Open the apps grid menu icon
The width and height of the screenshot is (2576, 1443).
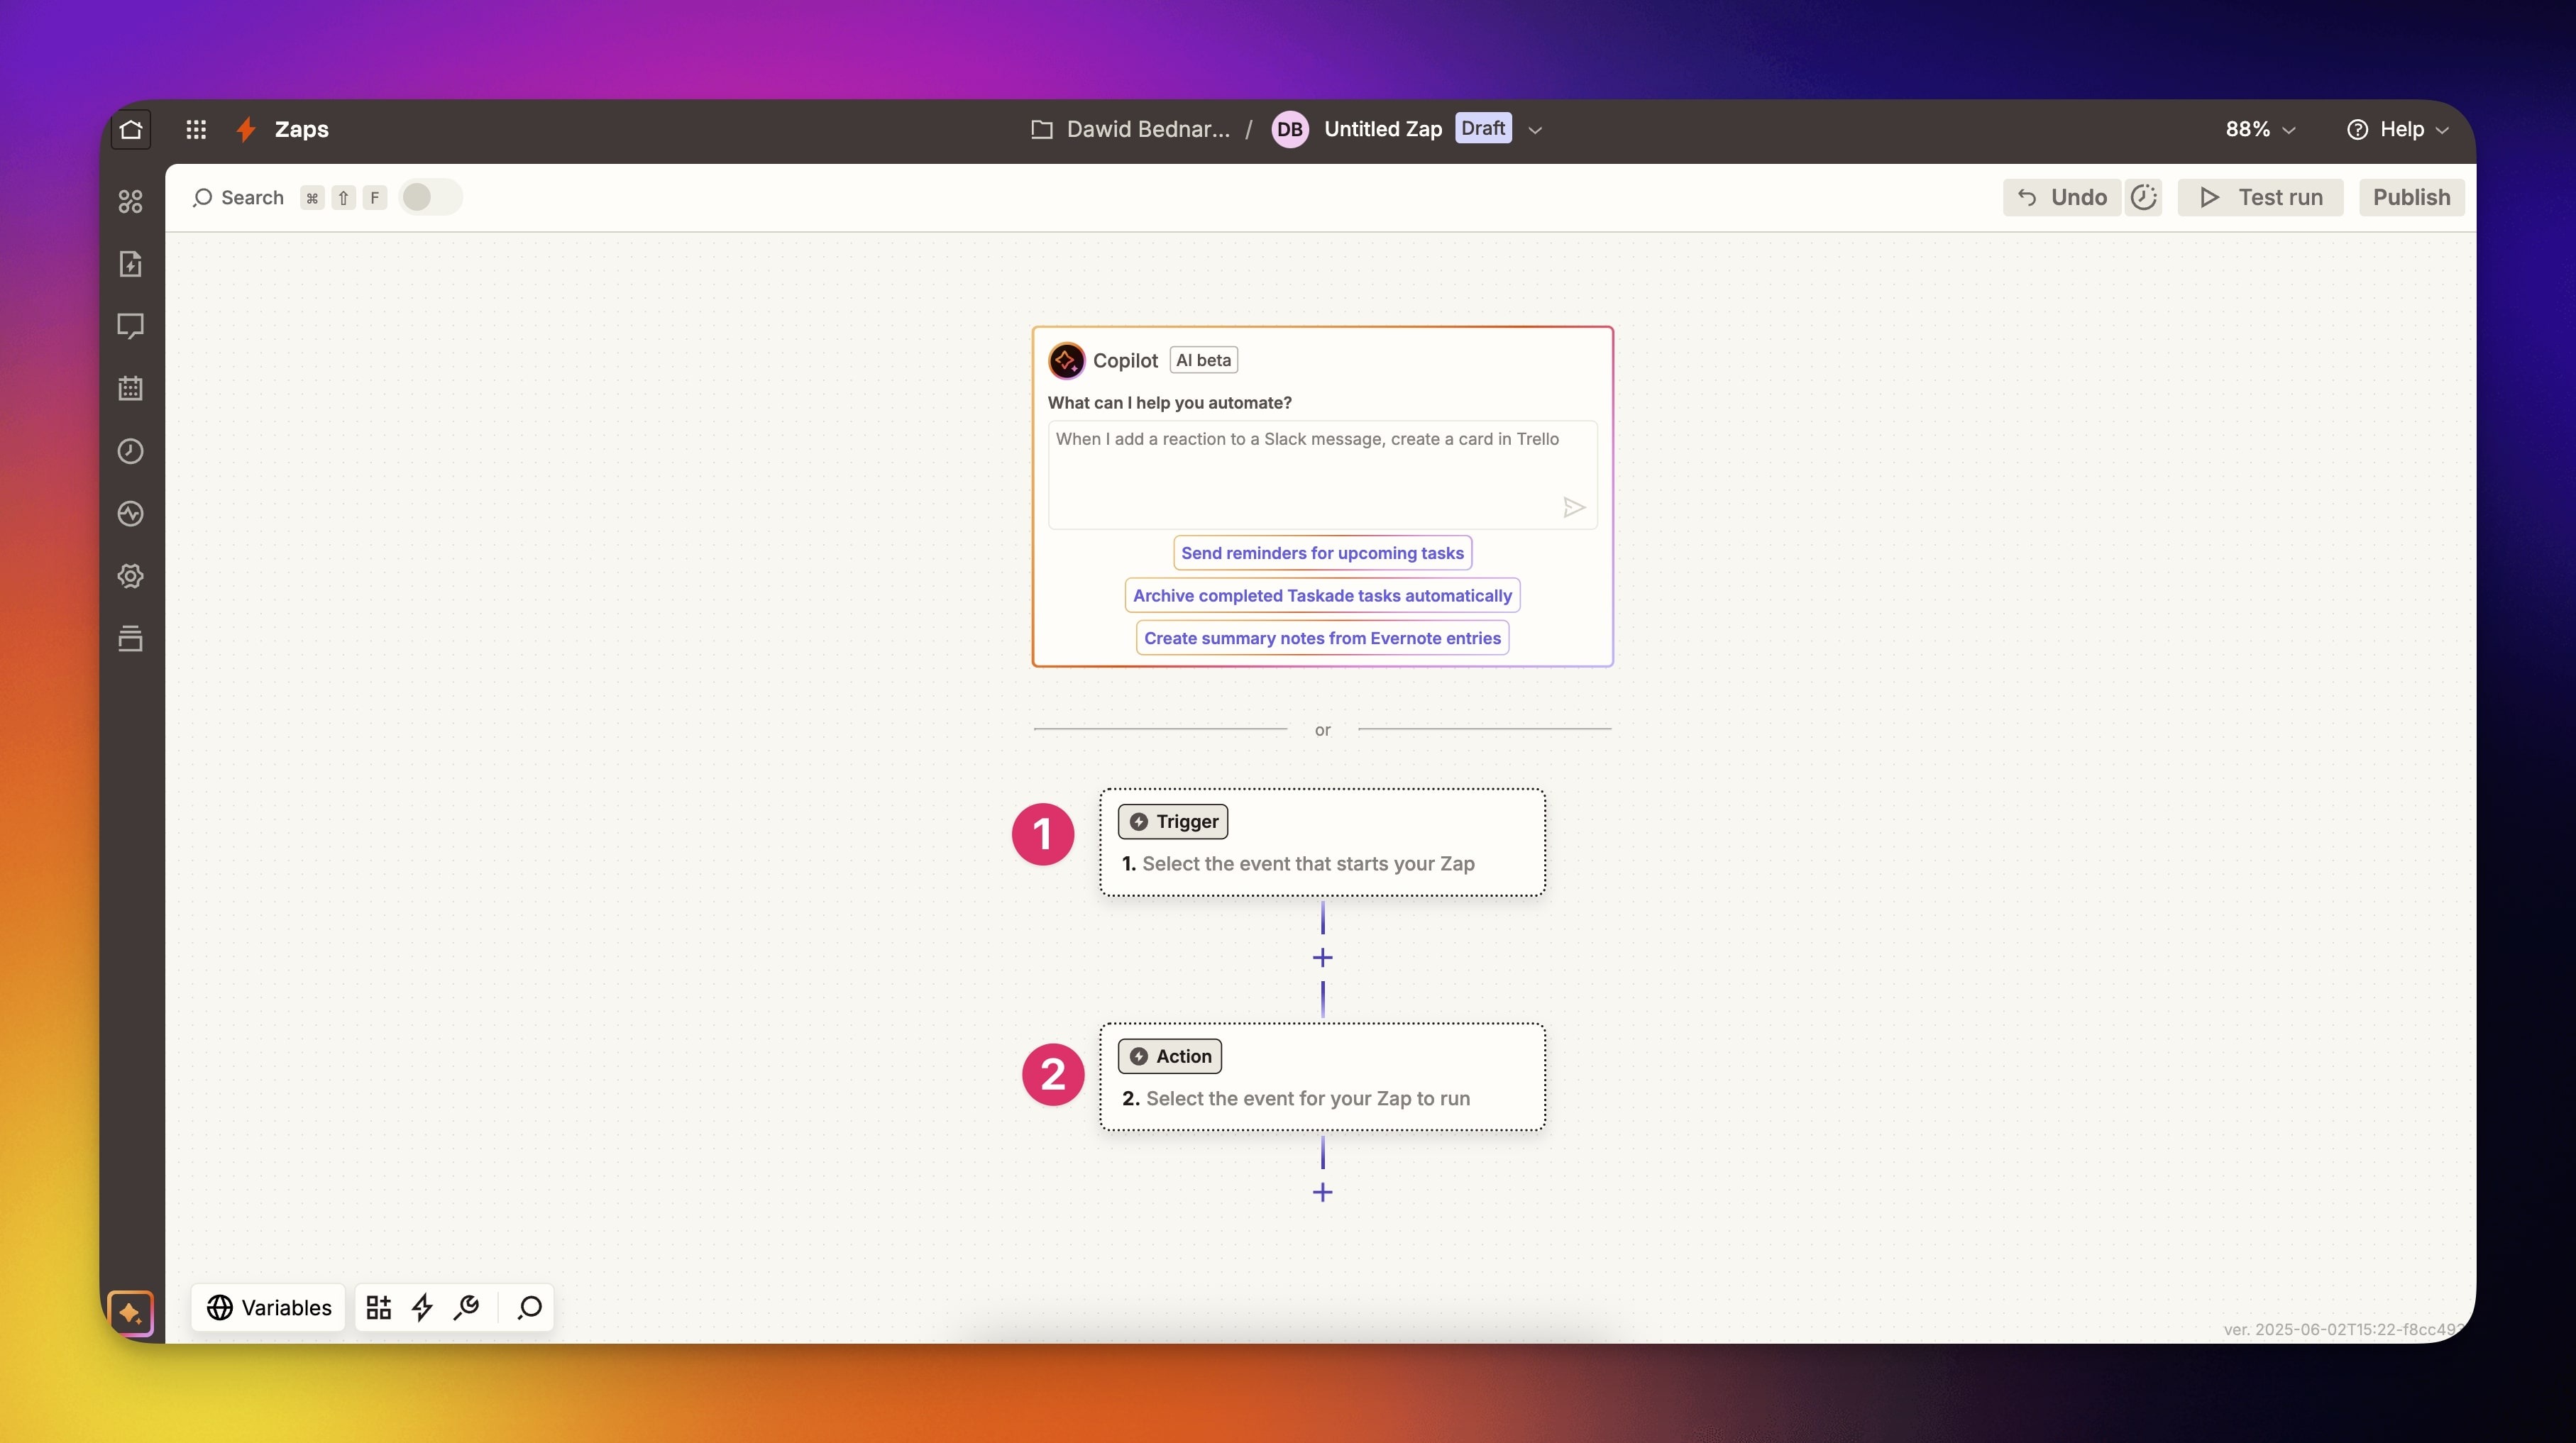click(196, 129)
